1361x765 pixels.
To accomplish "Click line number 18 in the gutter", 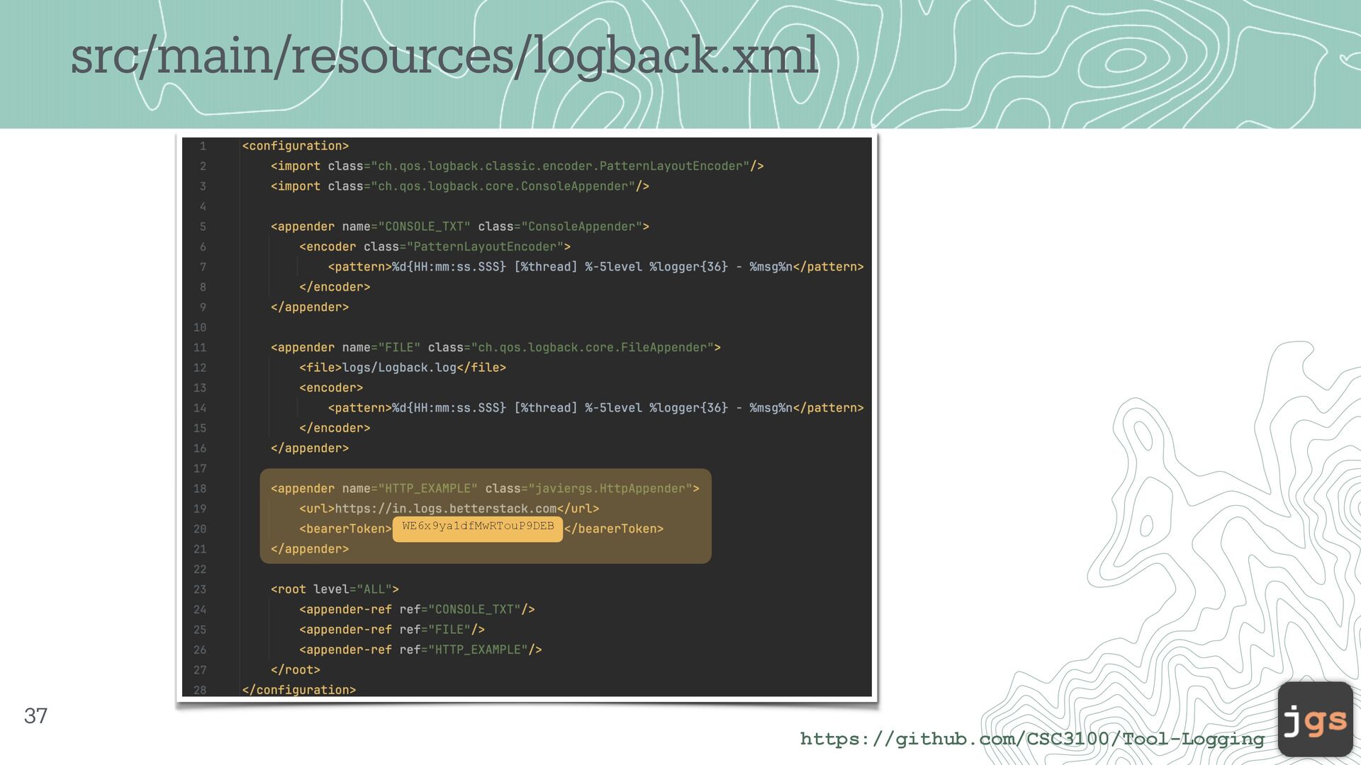I will pyautogui.click(x=200, y=489).
